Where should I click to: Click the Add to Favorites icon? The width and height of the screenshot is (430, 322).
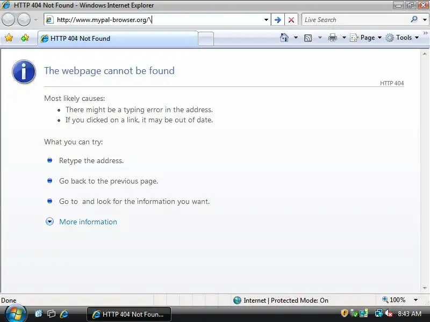pos(25,38)
